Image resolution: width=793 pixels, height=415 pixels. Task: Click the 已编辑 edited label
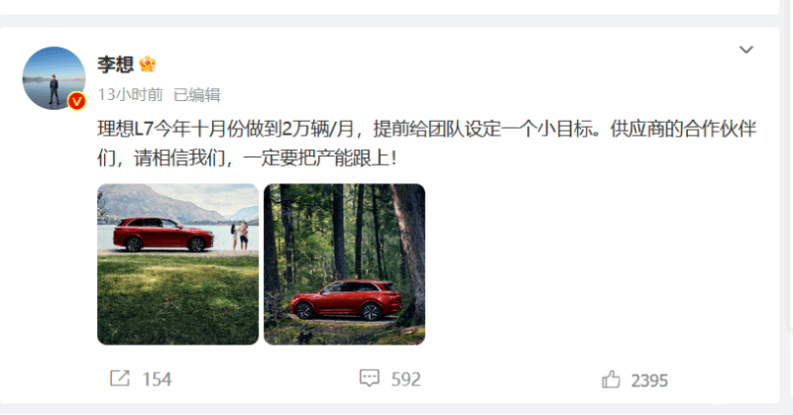coord(196,94)
